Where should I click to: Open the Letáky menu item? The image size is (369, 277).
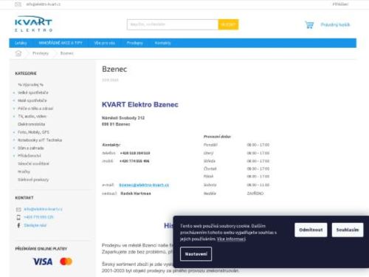coord(21,43)
